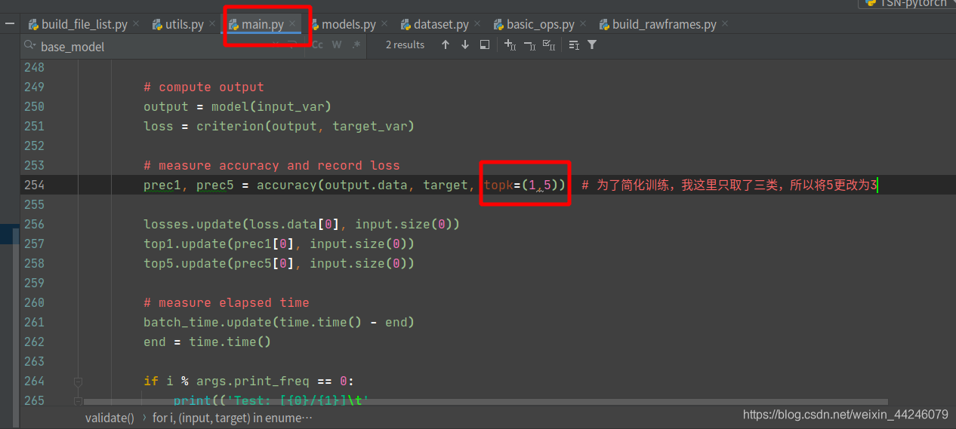Viewport: 956px width, 429px height.
Task: Click the Chinese comment on line 254
Action: tap(729, 185)
